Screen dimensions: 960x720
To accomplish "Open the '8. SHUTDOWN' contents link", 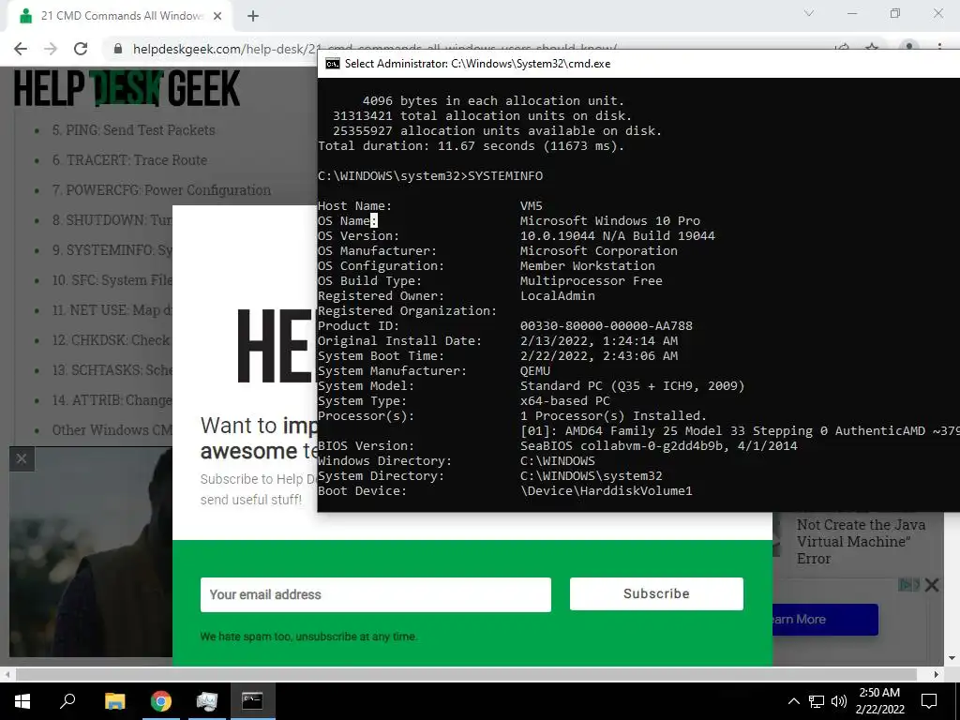I will point(112,219).
